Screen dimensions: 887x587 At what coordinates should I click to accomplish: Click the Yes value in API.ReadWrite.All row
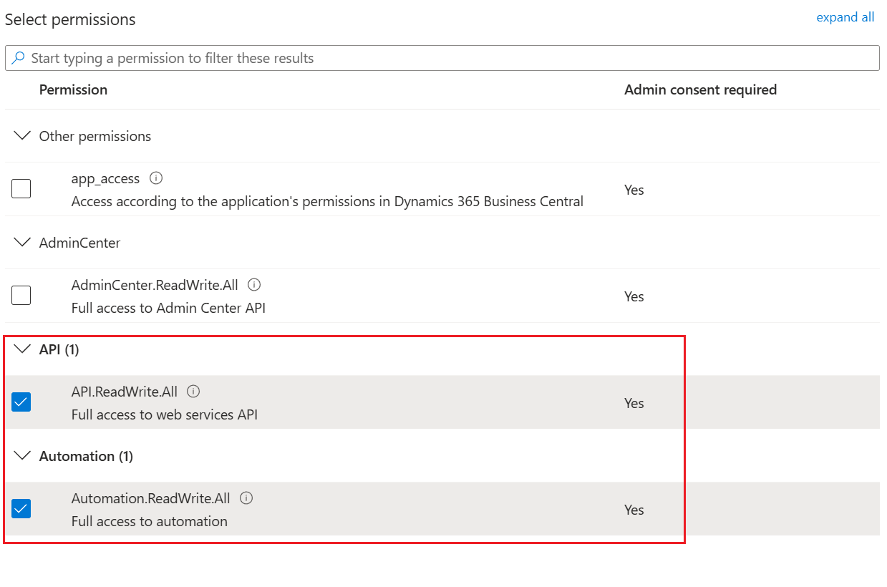(x=634, y=403)
